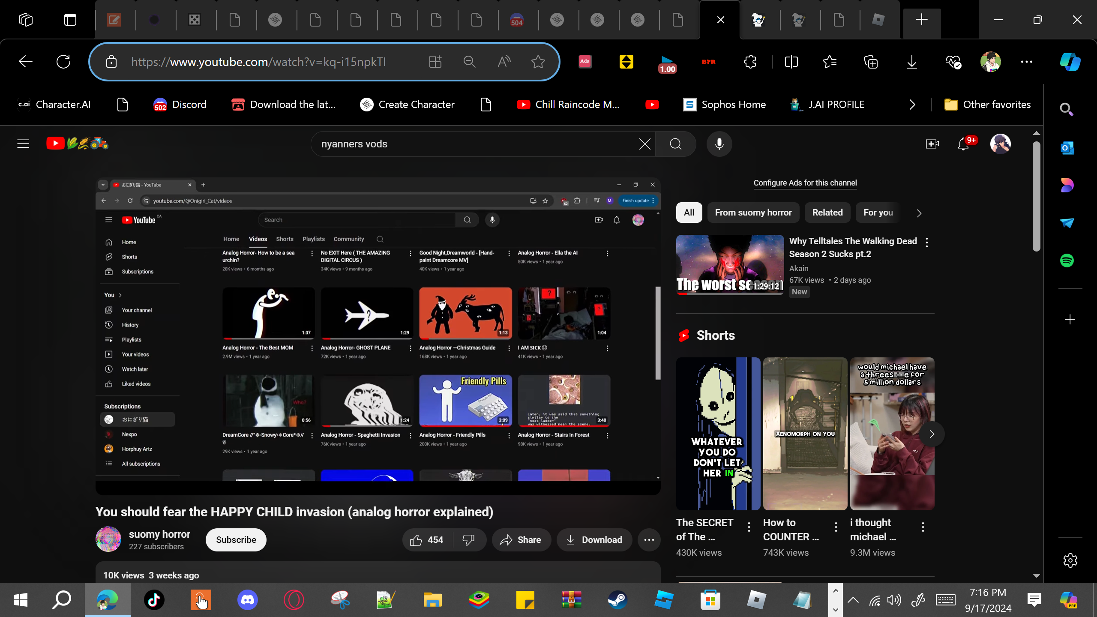This screenshot has height=617, width=1097.
Task: Open Spotify in Edge sidebar
Action: pos(1067,261)
